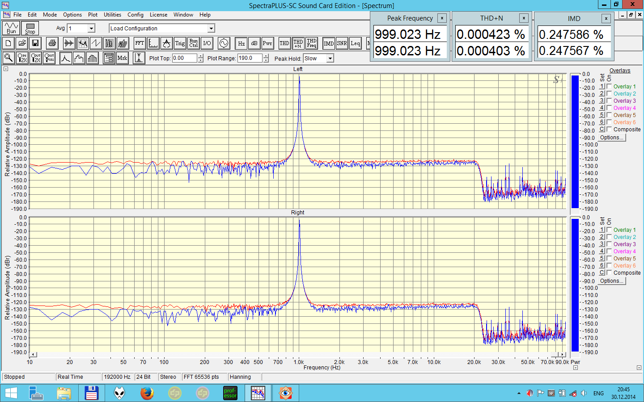Enable Overlay 1 checkbox in Left plot
This screenshot has height=402, width=644.
(x=609, y=87)
